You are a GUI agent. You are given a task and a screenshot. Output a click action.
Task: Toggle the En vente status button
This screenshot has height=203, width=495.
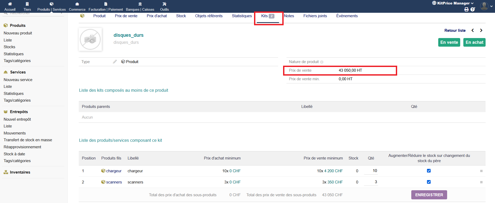tap(449, 42)
